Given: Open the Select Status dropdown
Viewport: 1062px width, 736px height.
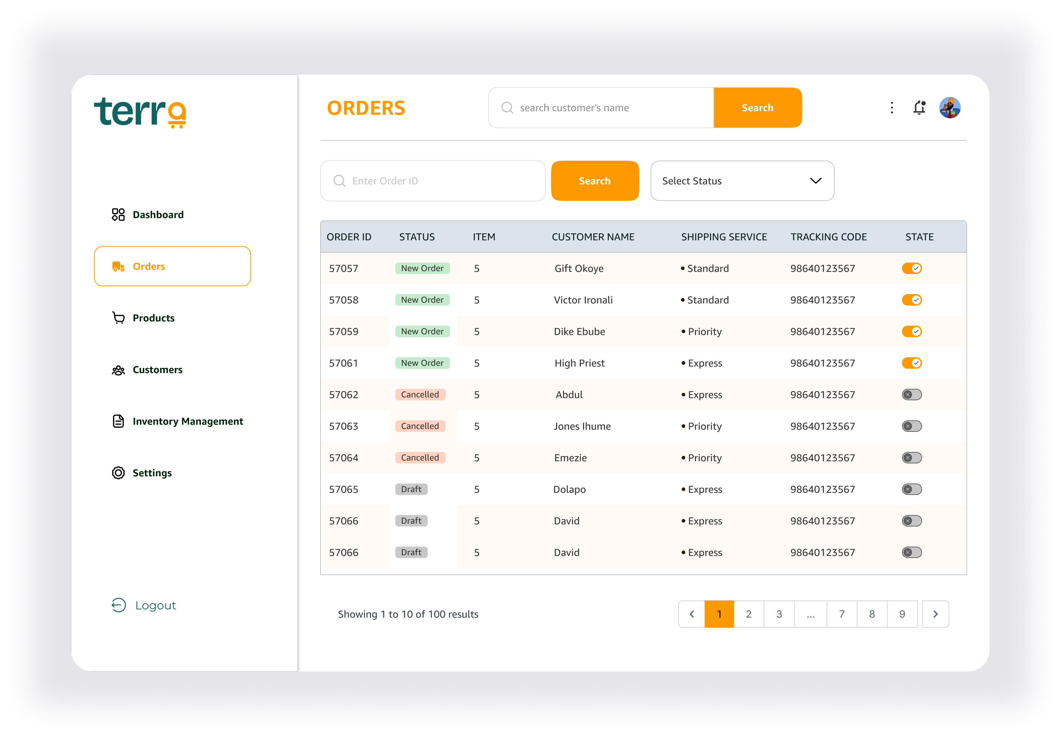Looking at the screenshot, I should click(x=742, y=181).
